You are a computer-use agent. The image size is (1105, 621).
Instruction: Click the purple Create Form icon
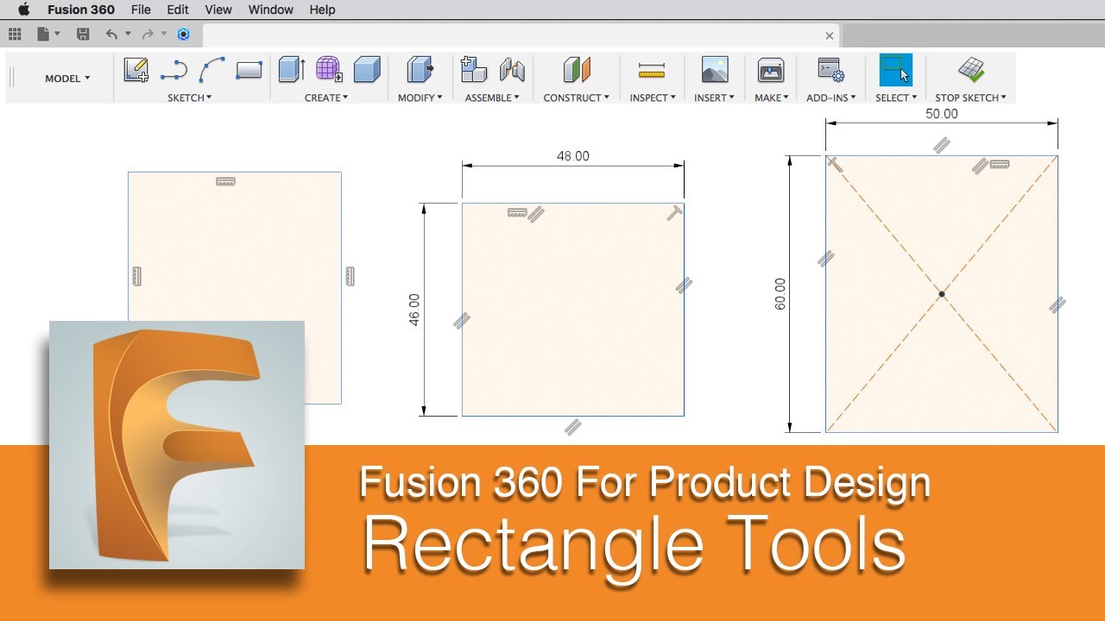coord(329,70)
